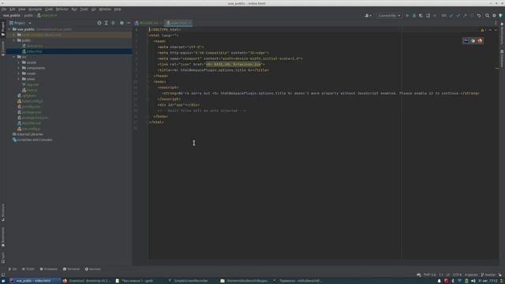Select External Libraries node

[28, 134]
